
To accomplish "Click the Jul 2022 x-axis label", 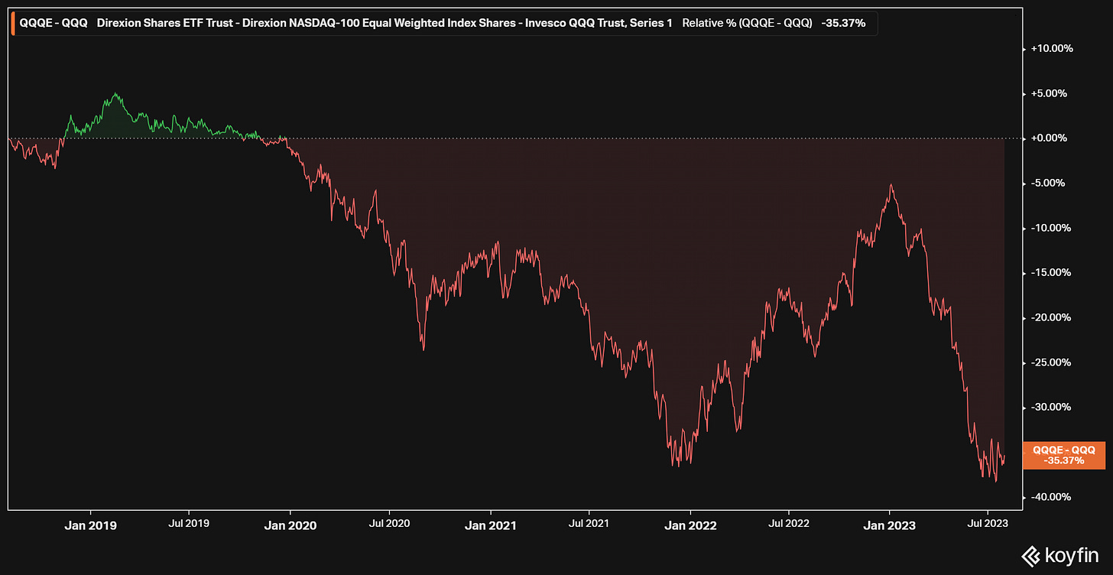I will (789, 525).
